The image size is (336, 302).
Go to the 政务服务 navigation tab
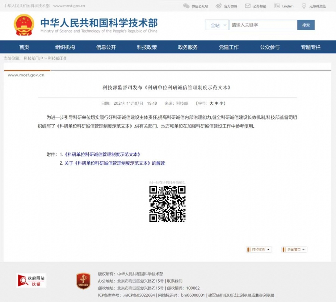[x=188, y=47]
